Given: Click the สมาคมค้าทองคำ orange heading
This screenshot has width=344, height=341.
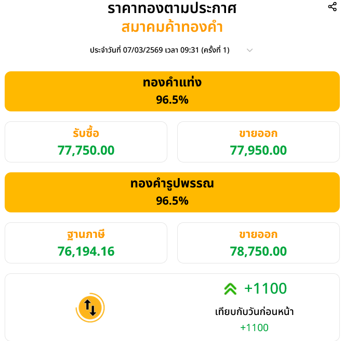Looking at the screenshot, I should (x=172, y=27).
